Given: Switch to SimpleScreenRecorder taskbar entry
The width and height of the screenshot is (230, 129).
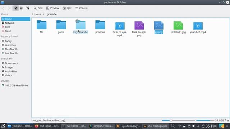Looking at the screenshot, I should (101, 126).
